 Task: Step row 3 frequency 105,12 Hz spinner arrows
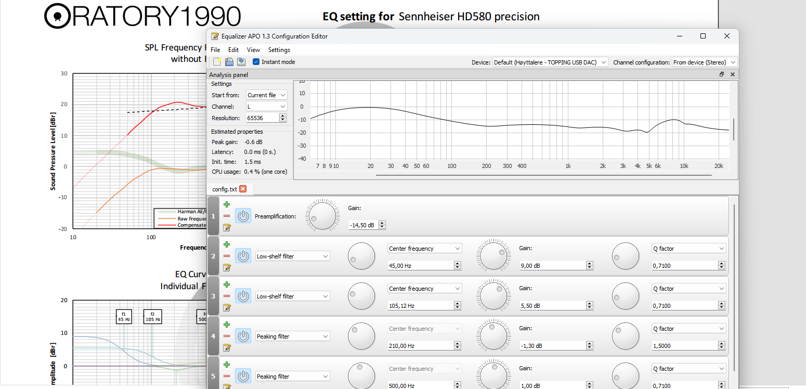(458, 305)
